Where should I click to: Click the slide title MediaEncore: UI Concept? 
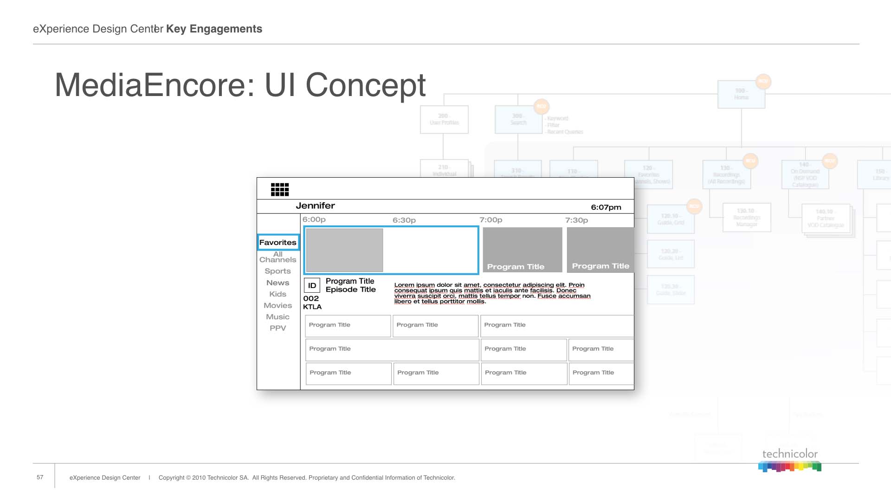(240, 85)
